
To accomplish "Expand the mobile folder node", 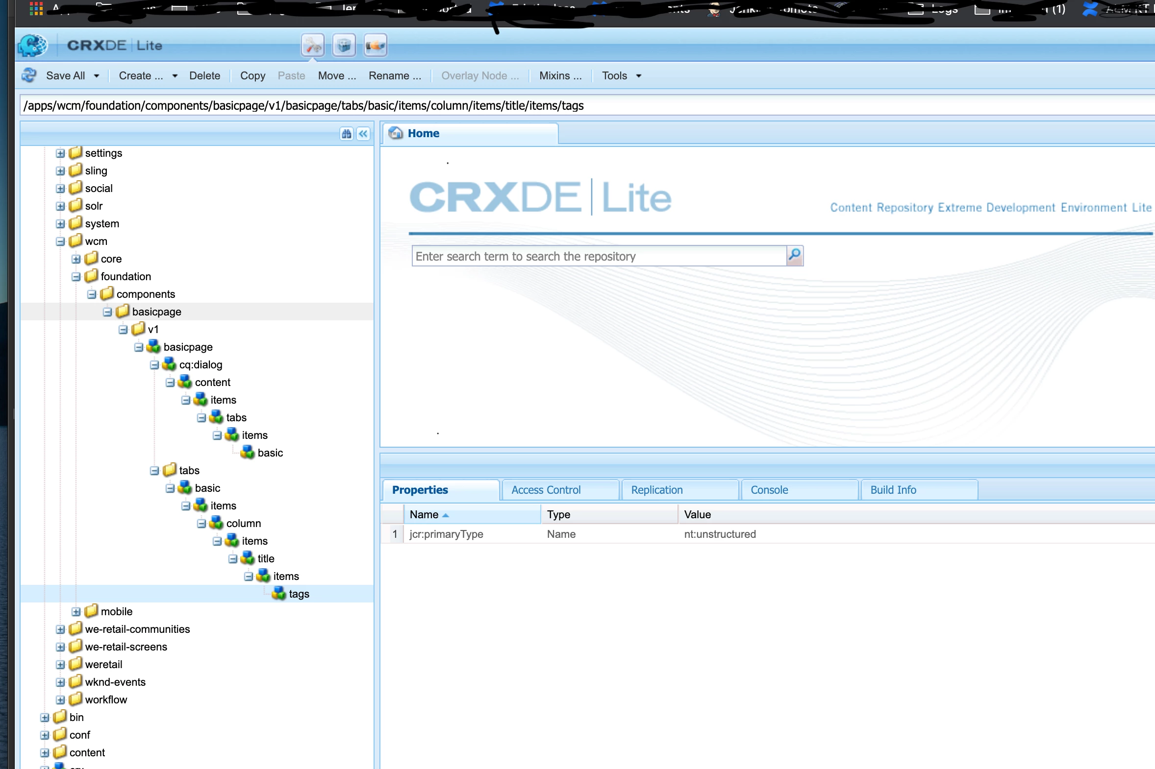I will pyautogui.click(x=76, y=612).
